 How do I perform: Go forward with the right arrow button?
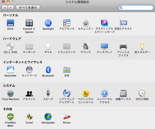11,8
